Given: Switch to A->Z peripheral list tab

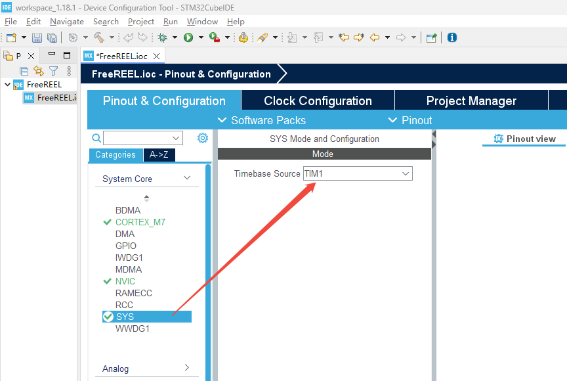Looking at the screenshot, I should point(159,155).
